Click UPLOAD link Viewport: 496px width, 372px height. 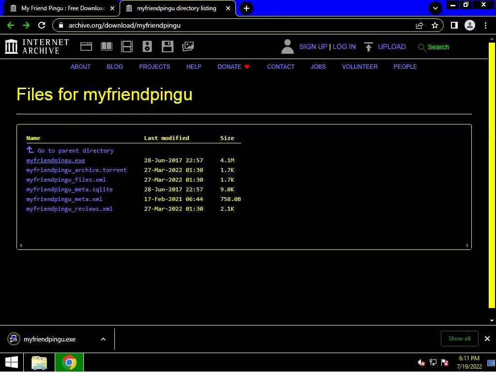click(391, 46)
